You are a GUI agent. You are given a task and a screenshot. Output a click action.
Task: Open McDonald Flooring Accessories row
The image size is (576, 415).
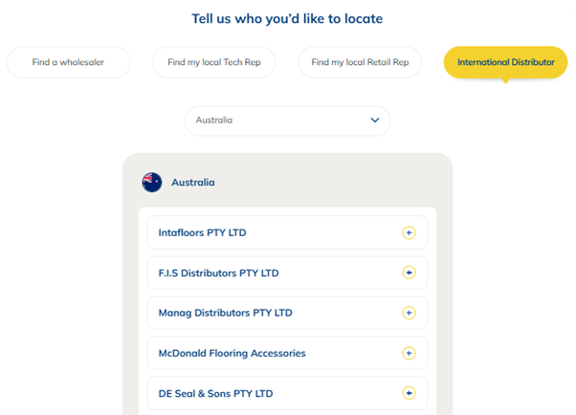(287, 353)
